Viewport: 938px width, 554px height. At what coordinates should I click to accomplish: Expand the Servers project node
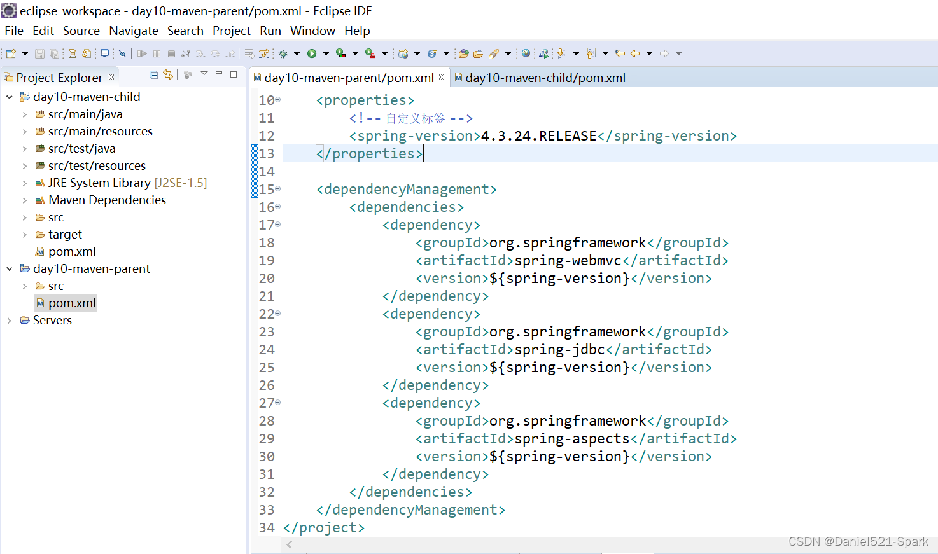tap(10, 321)
